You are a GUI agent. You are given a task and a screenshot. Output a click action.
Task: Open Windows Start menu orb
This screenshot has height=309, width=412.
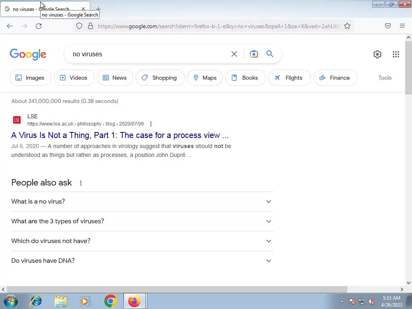pyautogui.click(x=10, y=301)
